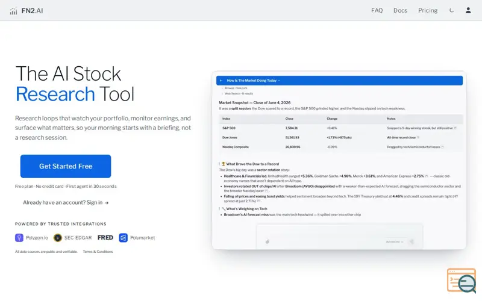Image resolution: width=482 pixels, height=301 pixels.
Task: Click the Polymarket integration icon
Action: 123,238
